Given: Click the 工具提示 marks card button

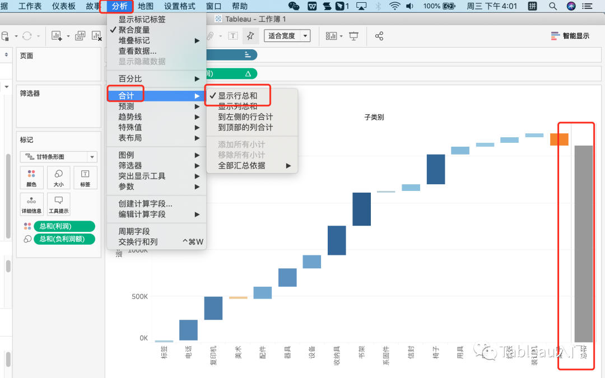Looking at the screenshot, I should pos(59,204).
